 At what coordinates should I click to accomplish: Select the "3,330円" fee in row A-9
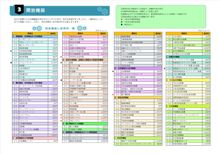point(53,63)
